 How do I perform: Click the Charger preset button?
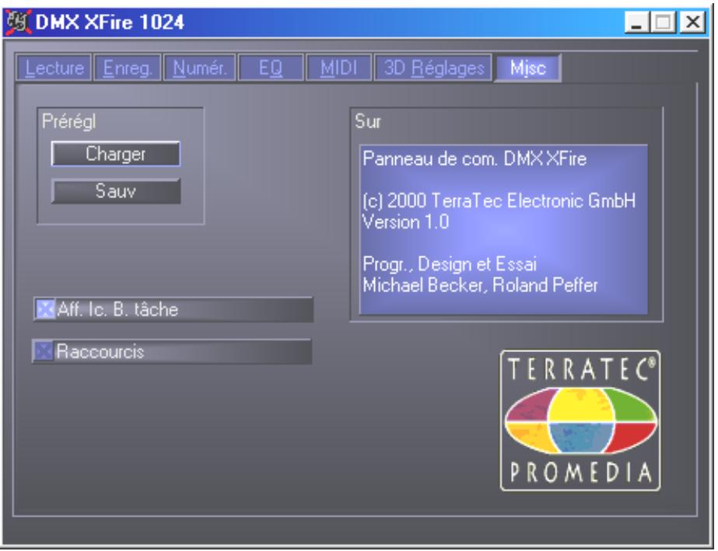click(x=116, y=154)
